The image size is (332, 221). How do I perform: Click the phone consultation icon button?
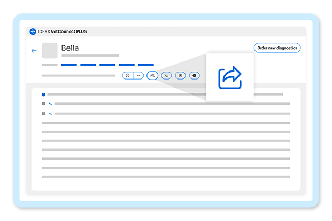(166, 75)
